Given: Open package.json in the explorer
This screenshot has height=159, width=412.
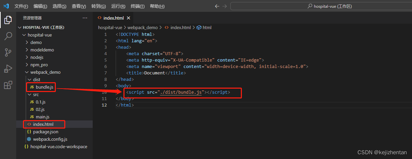Looking at the screenshot, I should [x=54, y=132].
